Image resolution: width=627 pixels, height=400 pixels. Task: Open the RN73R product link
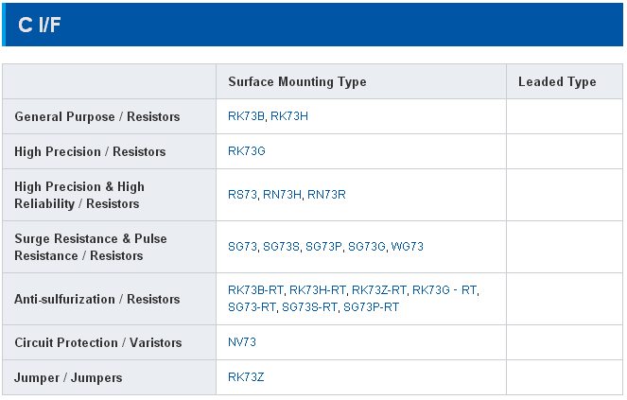tap(326, 195)
